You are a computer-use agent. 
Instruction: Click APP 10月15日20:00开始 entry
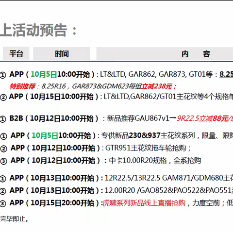point(54,203)
